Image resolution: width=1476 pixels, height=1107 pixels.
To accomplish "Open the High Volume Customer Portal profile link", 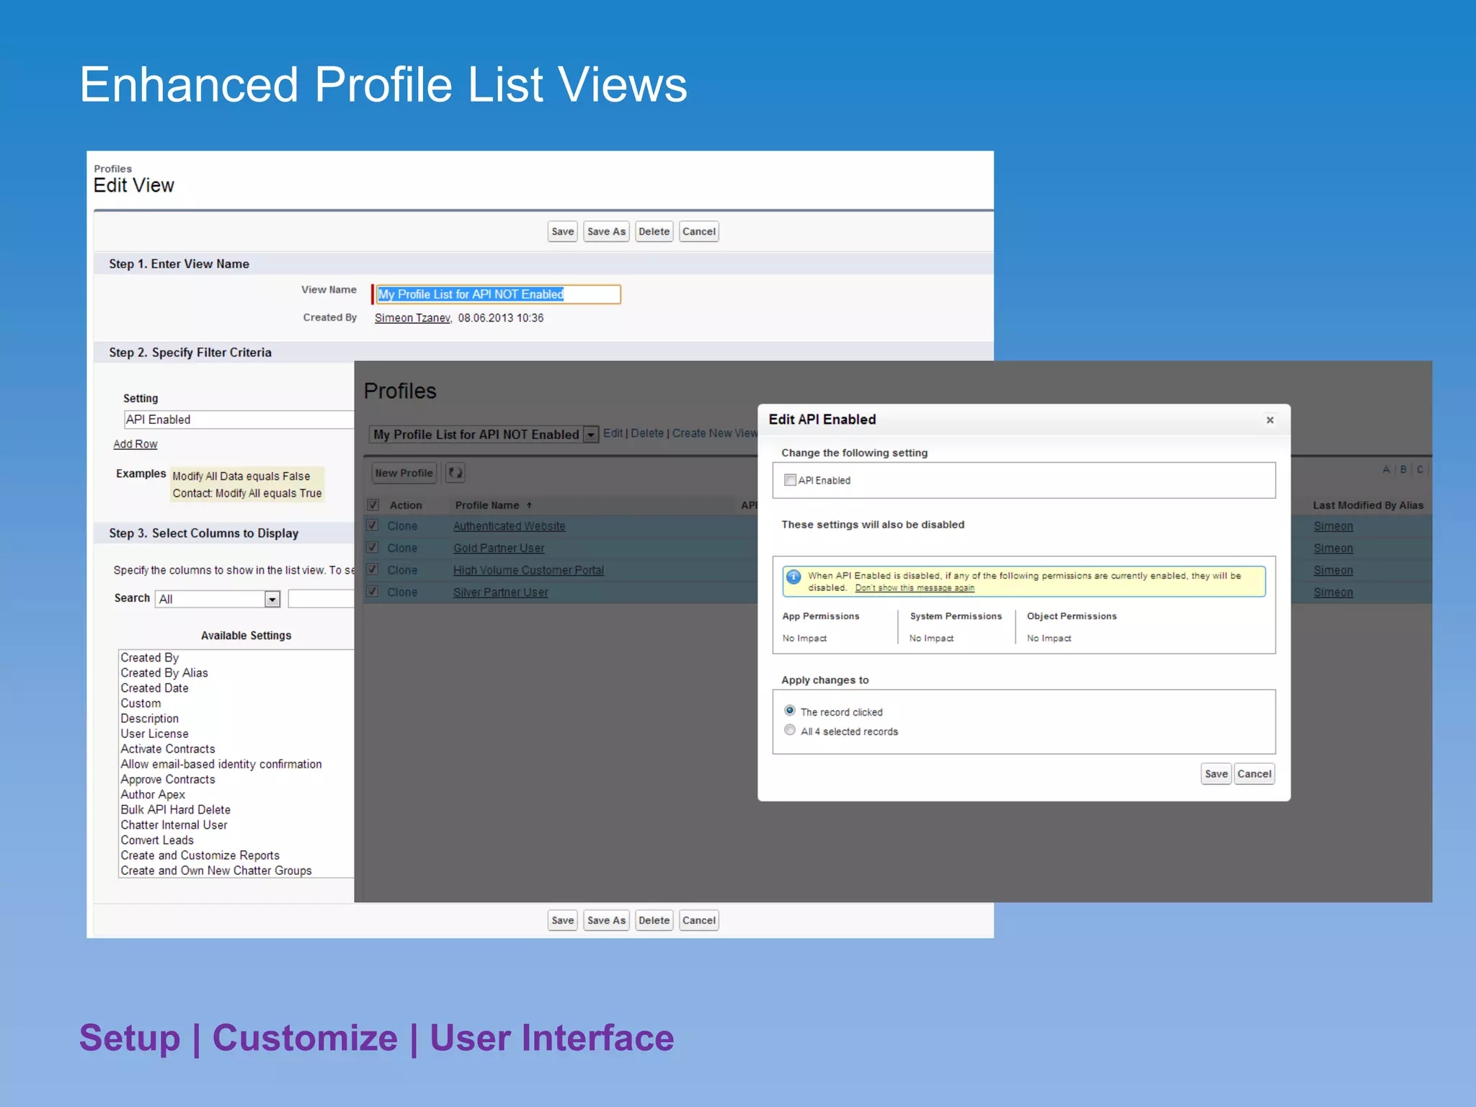I will click(528, 570).
